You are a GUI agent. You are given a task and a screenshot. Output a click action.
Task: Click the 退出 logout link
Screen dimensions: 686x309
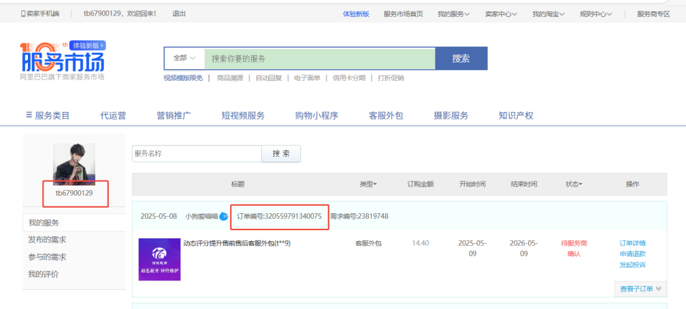(179, 14)
